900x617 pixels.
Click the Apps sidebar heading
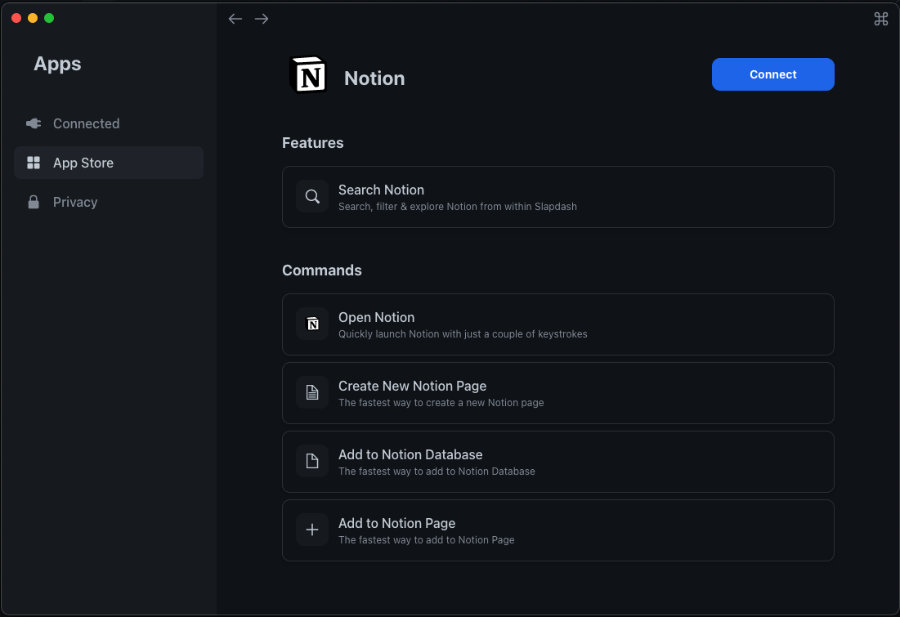[x=57, y=64]
